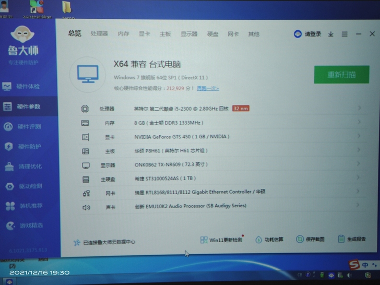The image size is (380, 285).
Task: Switch to the 硬盘 tab
Action: click(x=213, y=34)
